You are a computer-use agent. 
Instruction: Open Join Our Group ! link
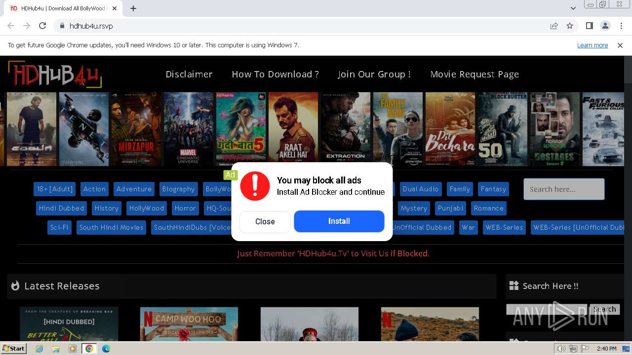pyautogui.click(x=374, y=74)
